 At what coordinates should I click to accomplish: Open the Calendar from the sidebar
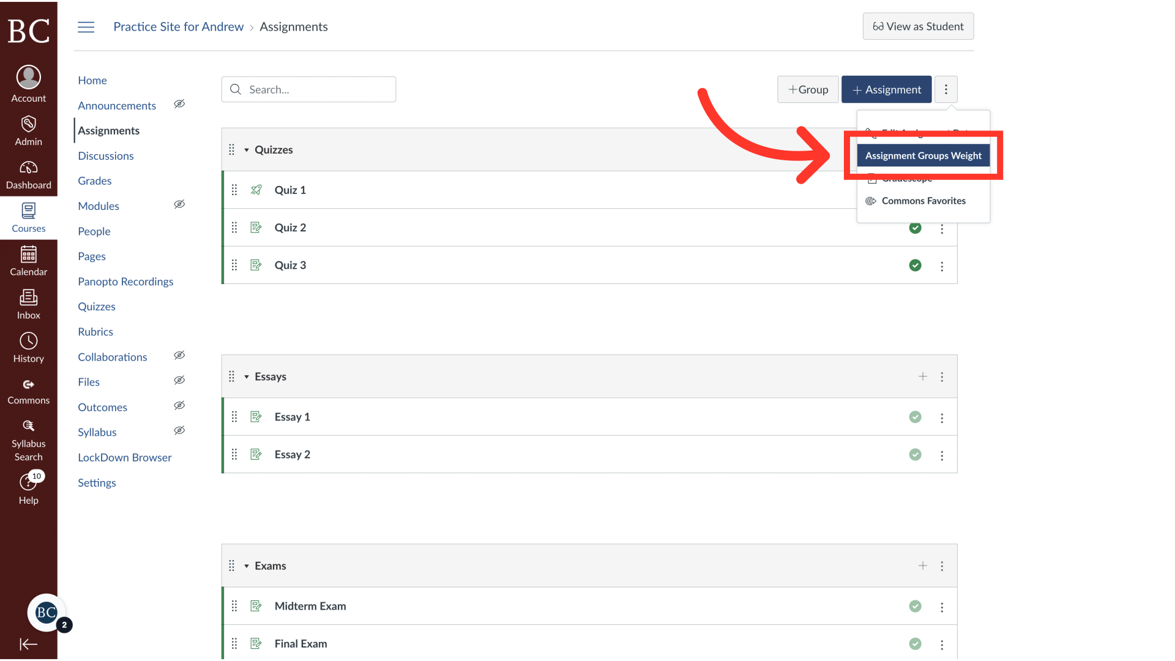(x=28, y=261)
